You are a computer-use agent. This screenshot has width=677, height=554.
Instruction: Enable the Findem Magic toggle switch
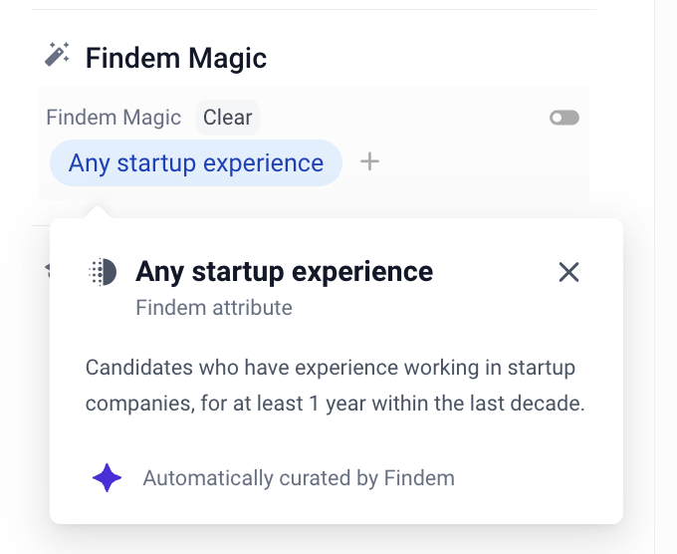point(564,118)
